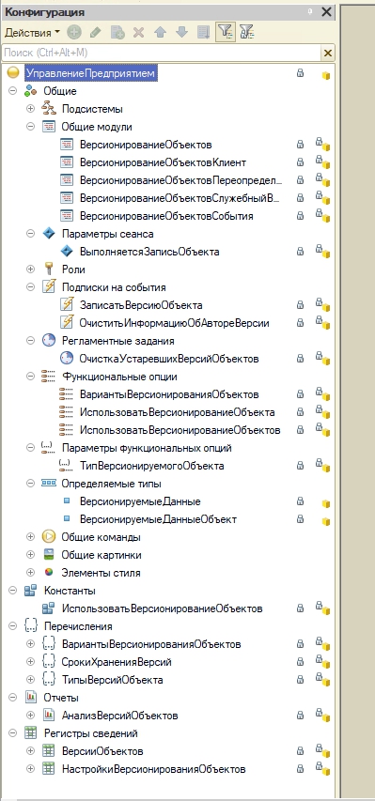Image resolution: width=375 pixels, height=801 pixels.
Task: Click the Поиск search input field
Action: click(x=161, y=53)
